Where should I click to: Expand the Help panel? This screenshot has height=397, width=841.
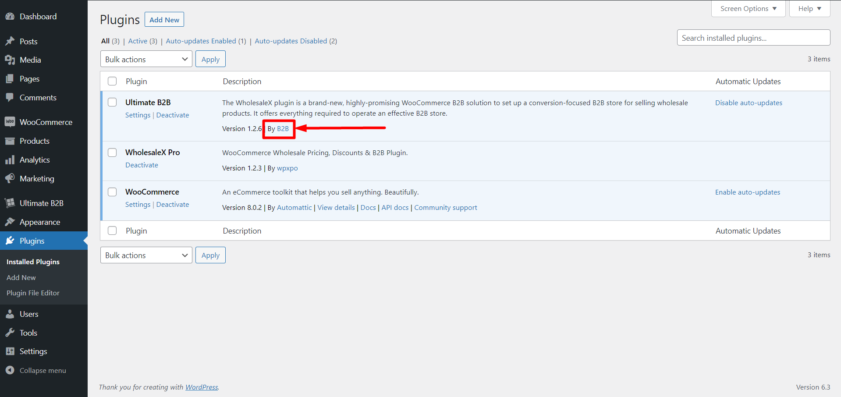pyautogui.click(x=809, y=9)
